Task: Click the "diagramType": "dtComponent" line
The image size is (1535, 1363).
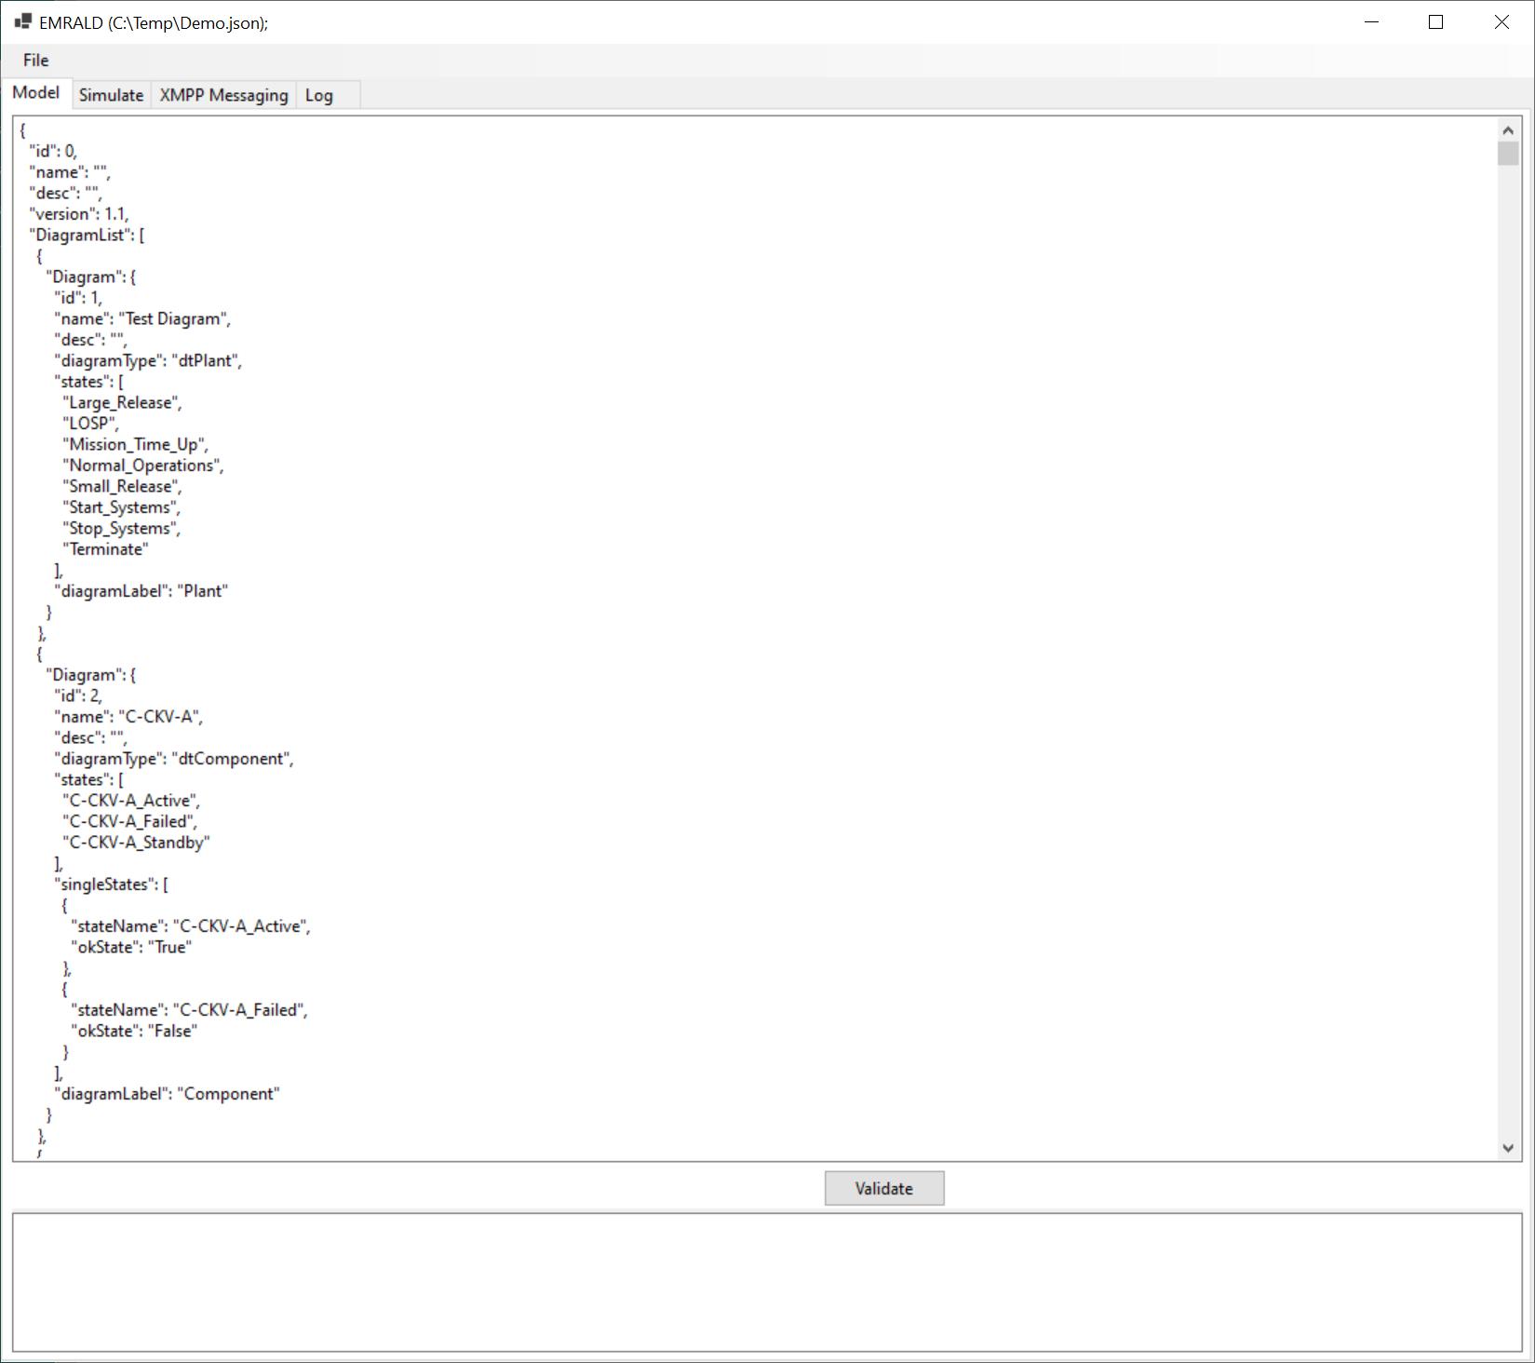Action: 173,759
